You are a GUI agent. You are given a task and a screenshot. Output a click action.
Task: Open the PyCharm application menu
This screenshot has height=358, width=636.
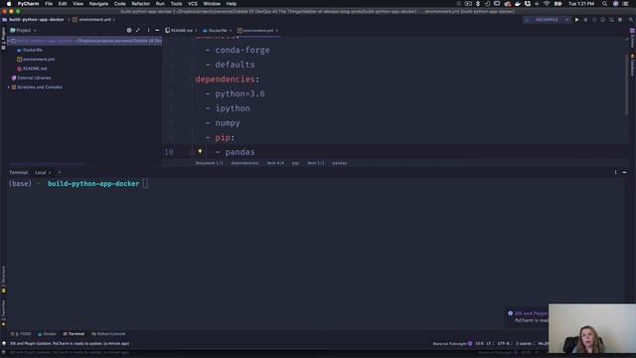(x=29, y=4)
